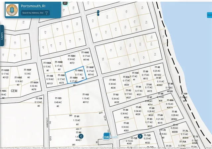The height and width of the screenshot is (149, 212).
Task: Click the Portsmouth town seal logo
Action: point(12,10)
